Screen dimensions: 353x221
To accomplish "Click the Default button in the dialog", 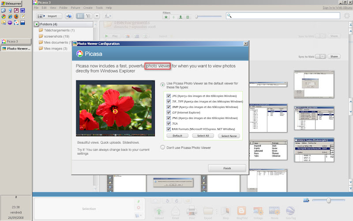I will pos(177,136).
